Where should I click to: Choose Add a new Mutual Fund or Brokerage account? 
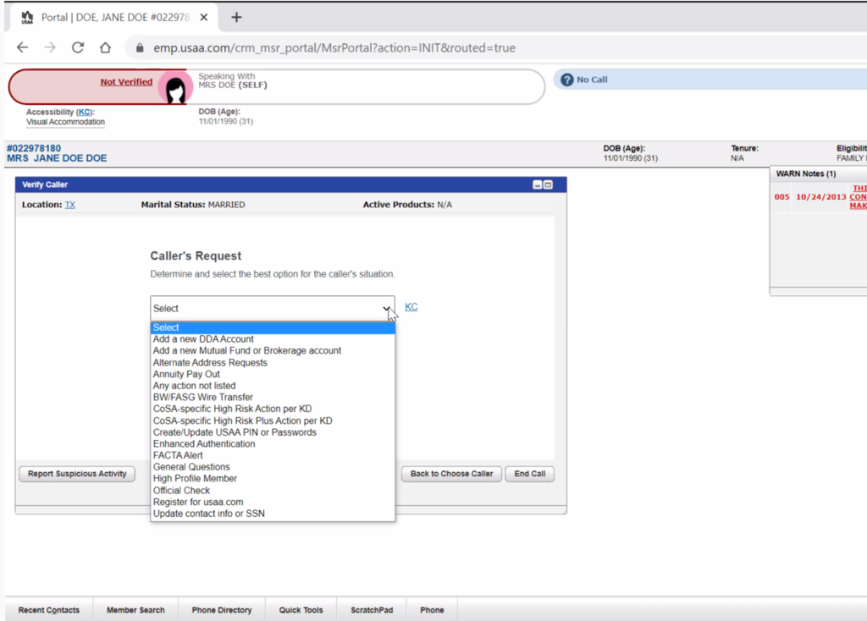pyautogui.click(x=273, y=351)
